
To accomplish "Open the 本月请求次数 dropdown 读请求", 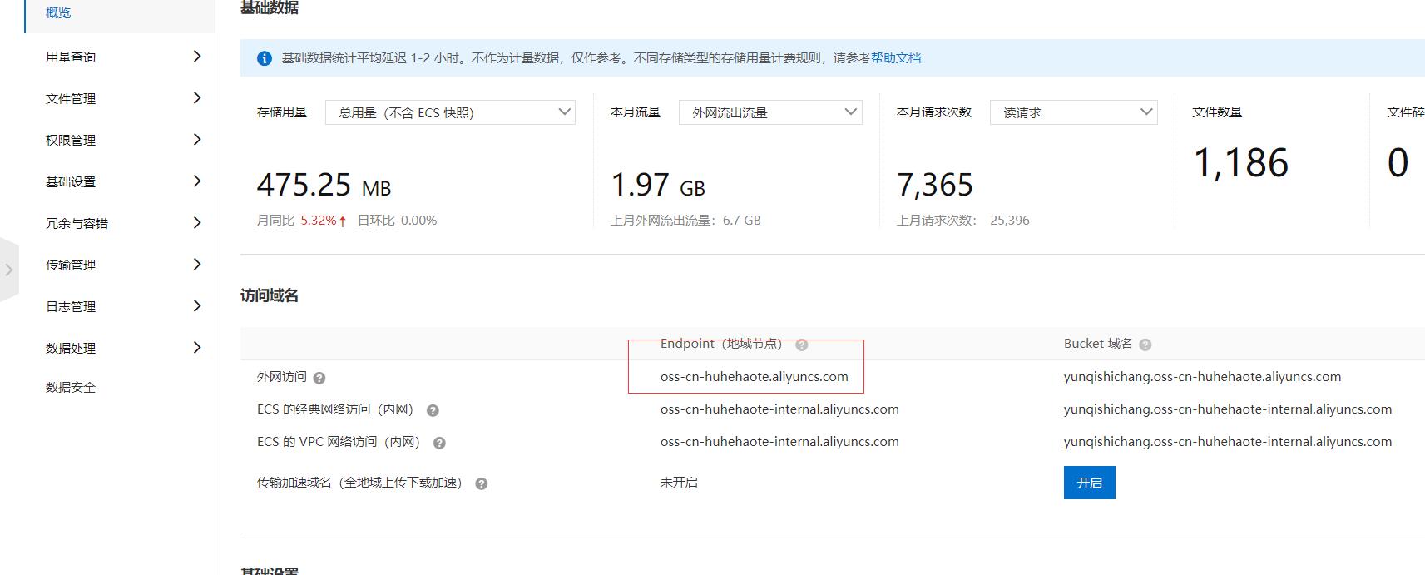I will point(1074,112).
